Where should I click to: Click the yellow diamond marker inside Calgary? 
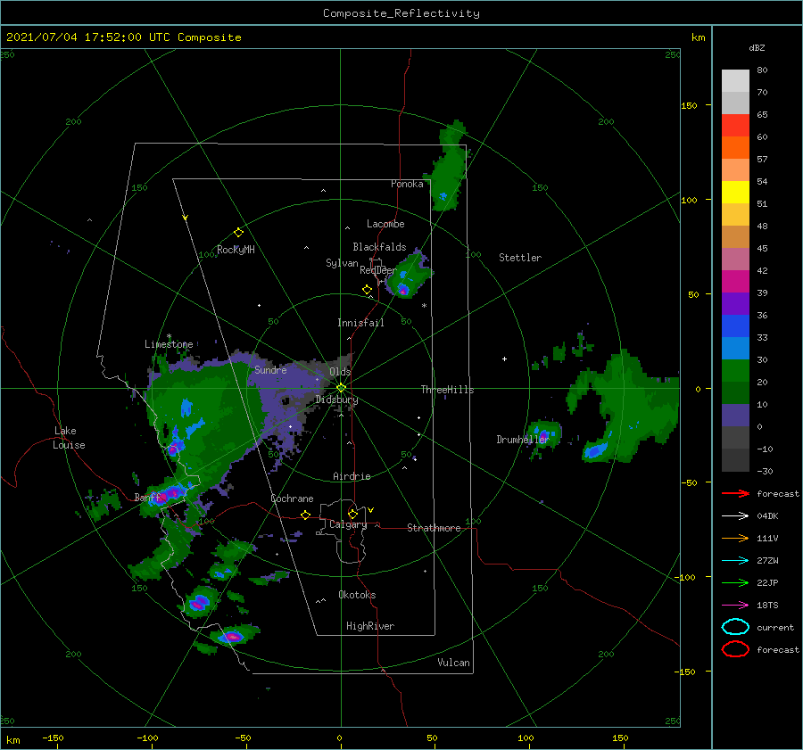352,514
